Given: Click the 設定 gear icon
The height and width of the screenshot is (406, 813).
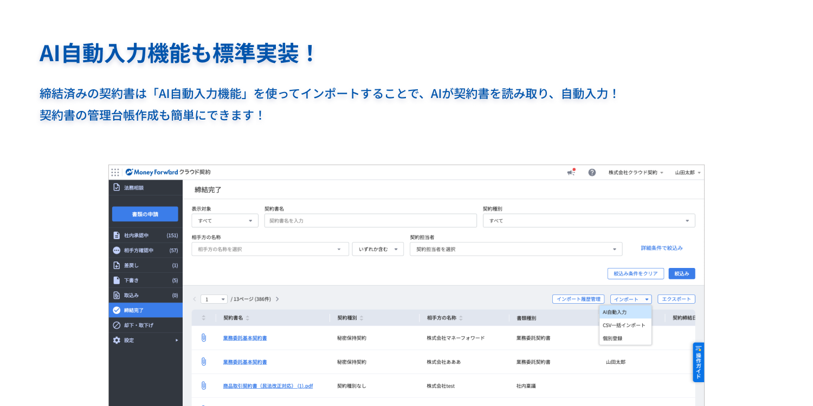Looking at the screenshot, I should pos(116,340).
